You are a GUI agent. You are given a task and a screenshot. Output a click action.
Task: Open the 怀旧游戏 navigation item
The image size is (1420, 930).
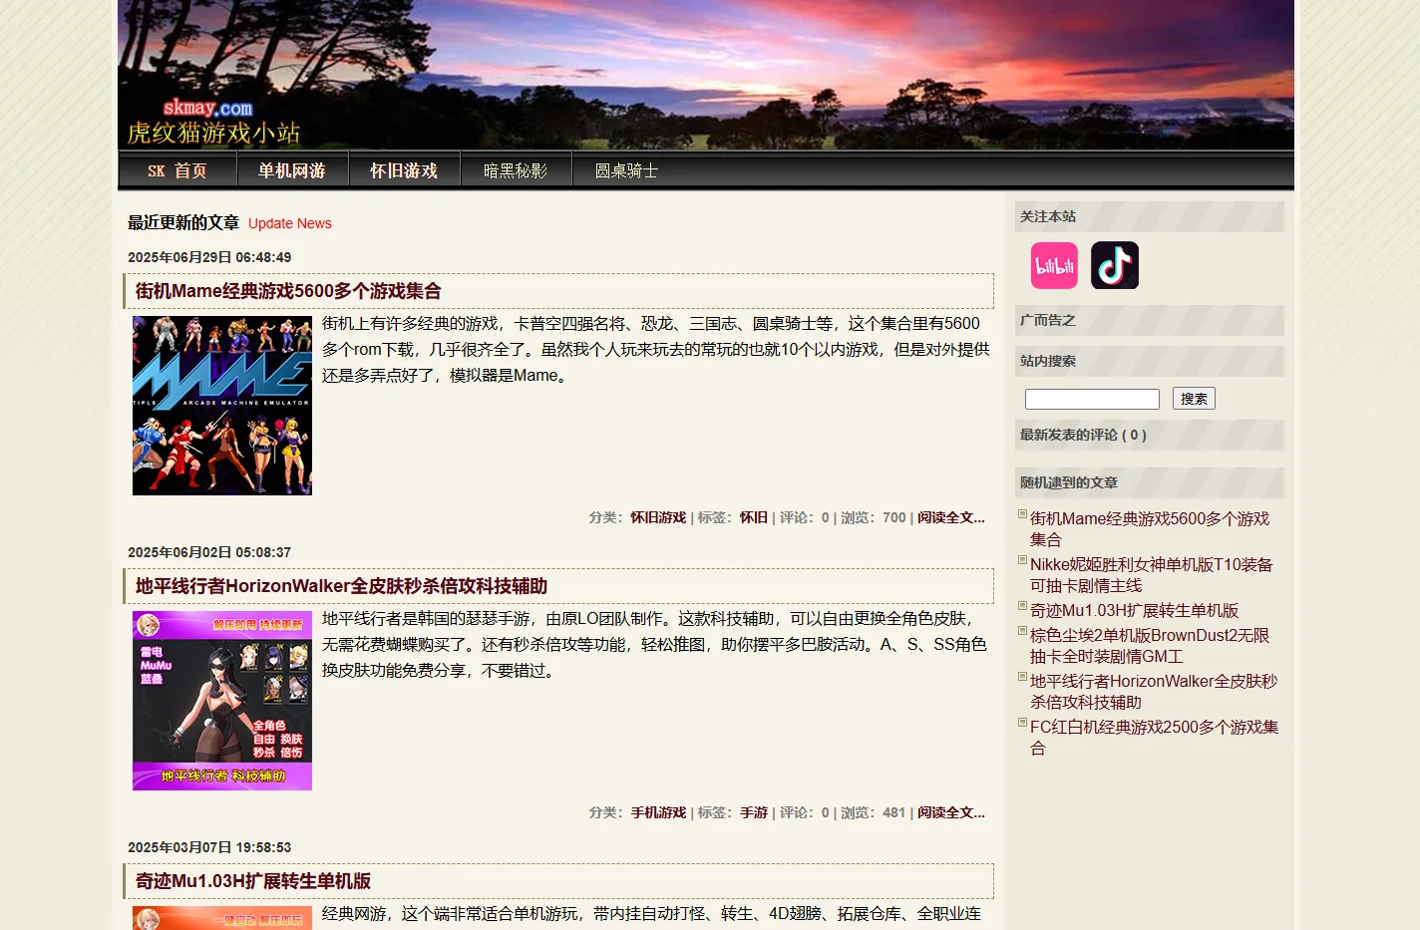click(x=404, y=170)
